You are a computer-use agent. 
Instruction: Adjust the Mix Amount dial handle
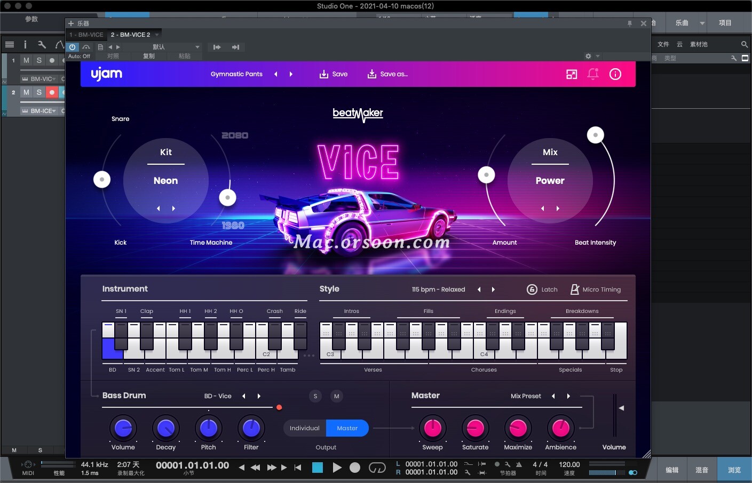tap(486, 175)
